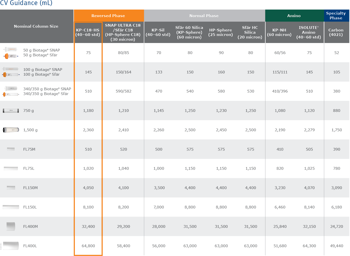Click the 1,500 g column image

pyautogui.click(x=11, y=130)
